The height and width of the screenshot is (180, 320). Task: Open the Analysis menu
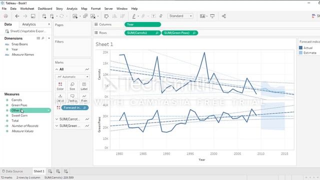(72, 8)
